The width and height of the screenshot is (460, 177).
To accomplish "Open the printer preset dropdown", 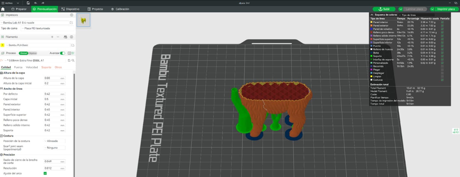I will [35, 23].
